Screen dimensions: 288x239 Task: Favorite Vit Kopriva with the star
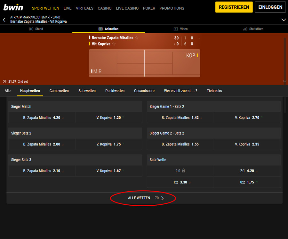click(x=114, y=44)
